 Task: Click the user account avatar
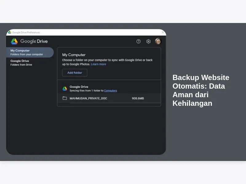[x=158, y=41]
